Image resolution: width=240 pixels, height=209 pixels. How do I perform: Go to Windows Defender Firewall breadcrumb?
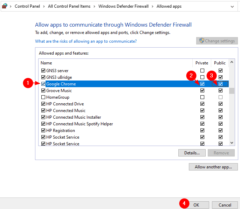123,6
